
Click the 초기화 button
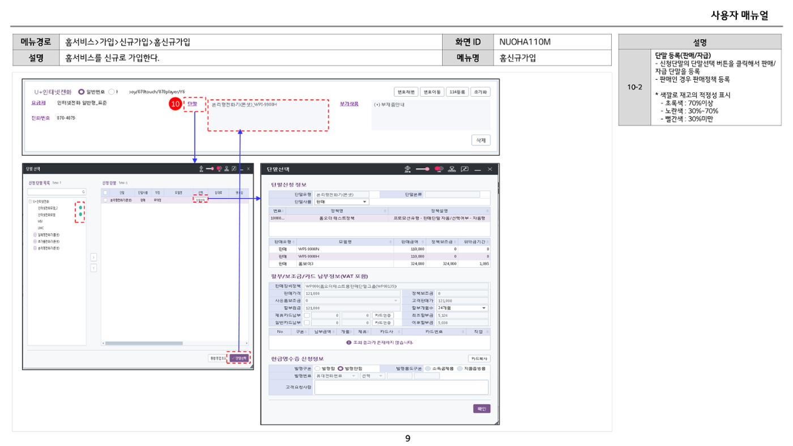(x=481, y=92)
